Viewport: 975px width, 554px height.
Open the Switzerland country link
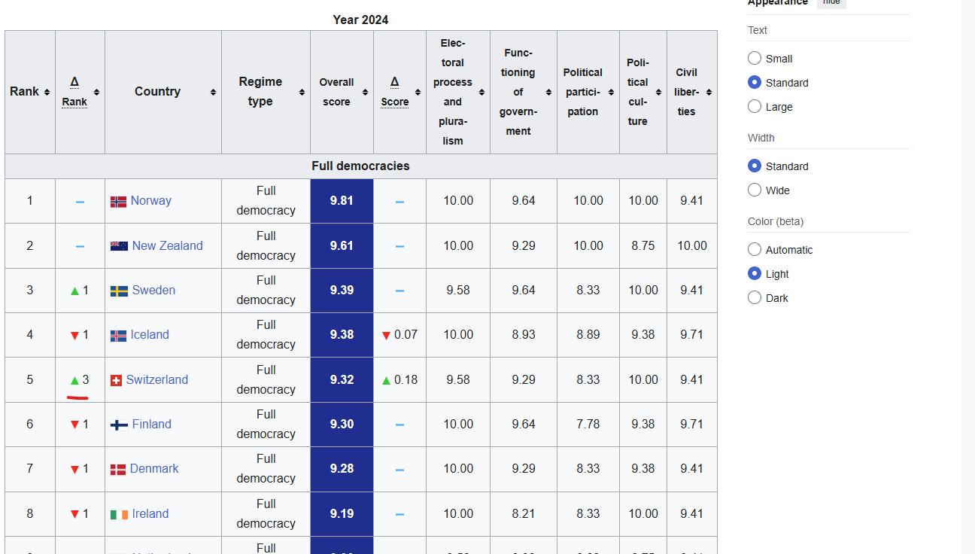coord(157,380)
